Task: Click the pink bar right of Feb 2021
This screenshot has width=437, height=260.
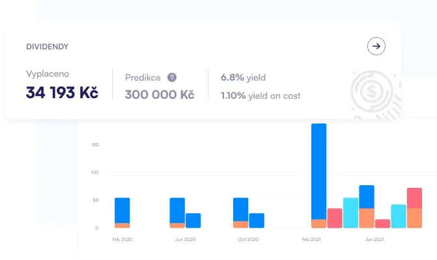Action: (x=335, y=218)
